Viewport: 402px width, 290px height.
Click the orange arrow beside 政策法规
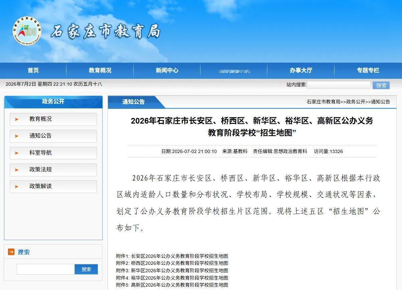pyautogui.click(x=17, y=170)
